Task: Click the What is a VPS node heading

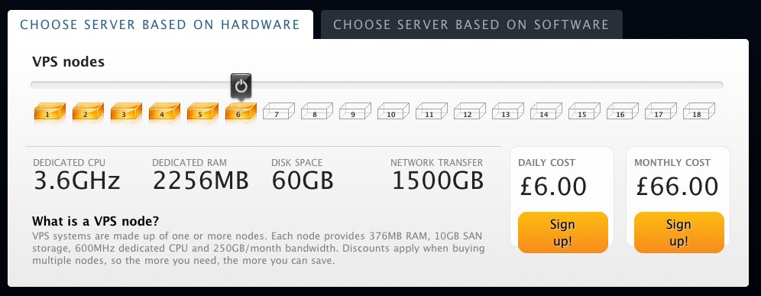Action: (96, 222)
